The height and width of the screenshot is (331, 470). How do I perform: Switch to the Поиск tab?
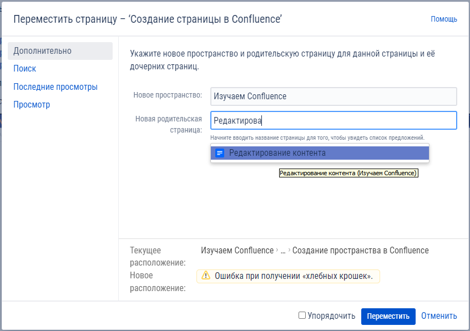25,69
